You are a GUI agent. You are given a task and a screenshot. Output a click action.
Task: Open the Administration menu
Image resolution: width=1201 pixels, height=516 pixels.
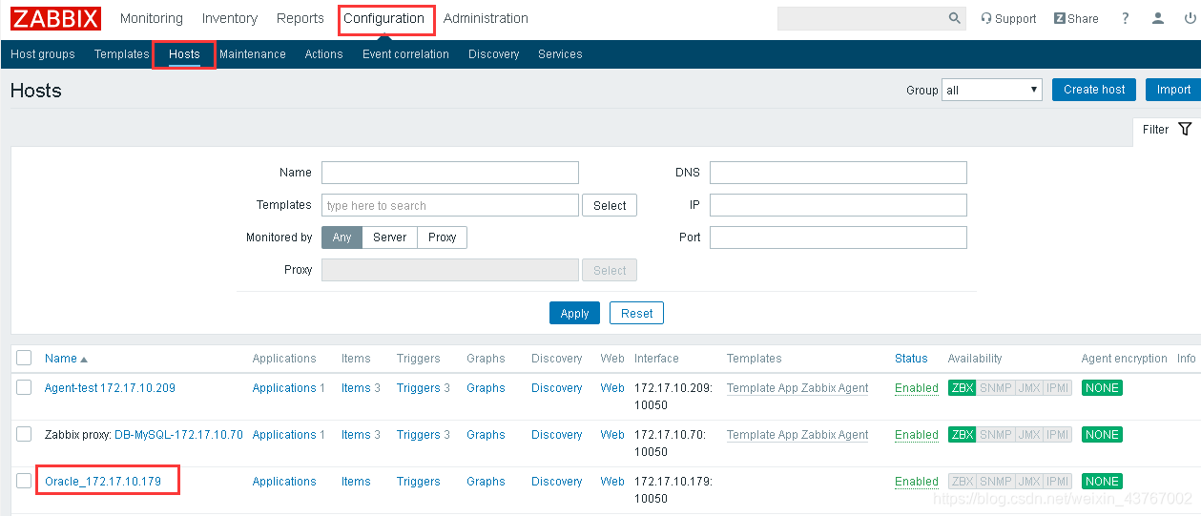(486, 18)
